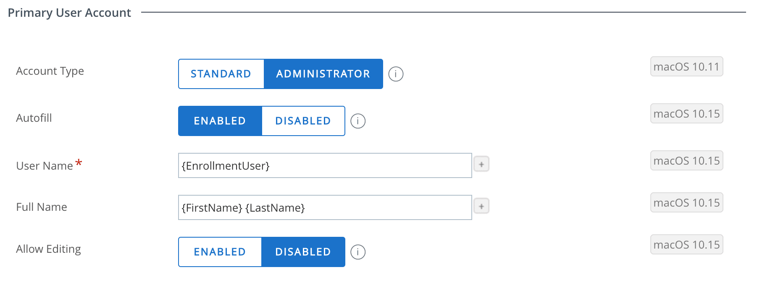Set Allow Editing to DISABLED
The height and width of the screenshot is (283, 757).
point(303,252)
